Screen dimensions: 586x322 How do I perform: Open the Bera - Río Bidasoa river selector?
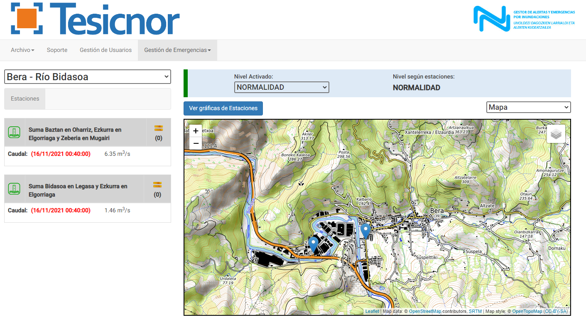pos(87,76)
